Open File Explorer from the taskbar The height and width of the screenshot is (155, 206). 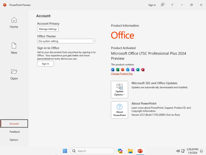(130, 151)
